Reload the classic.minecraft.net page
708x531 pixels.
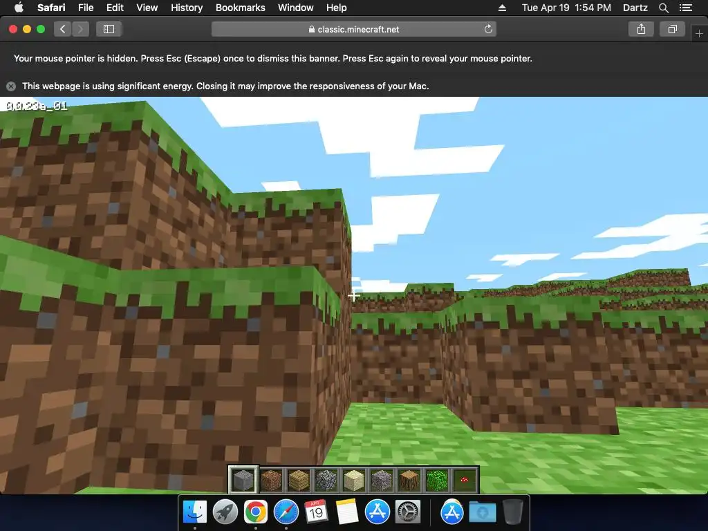click(488, 29)
